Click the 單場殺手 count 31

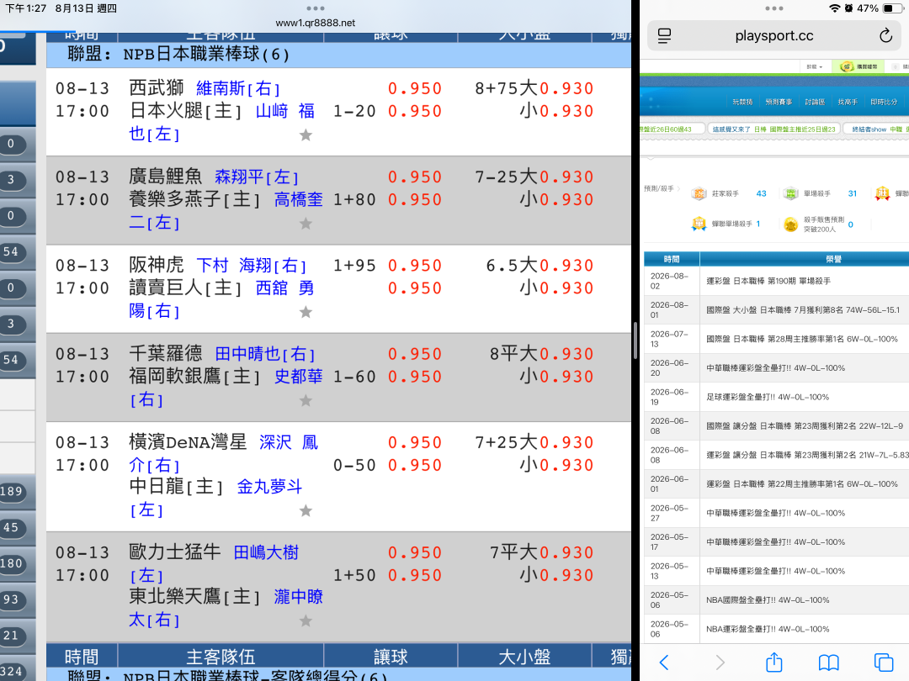click(x=852, y=193)
